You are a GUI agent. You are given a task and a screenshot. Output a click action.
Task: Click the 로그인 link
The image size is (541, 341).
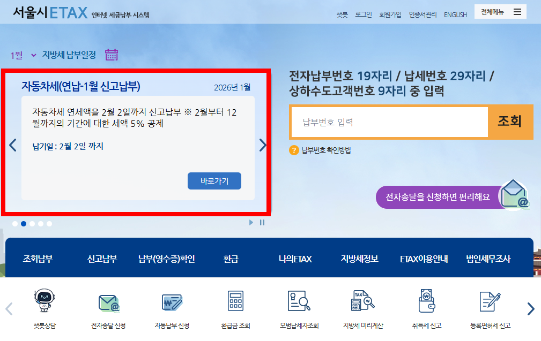coord(364,14)
